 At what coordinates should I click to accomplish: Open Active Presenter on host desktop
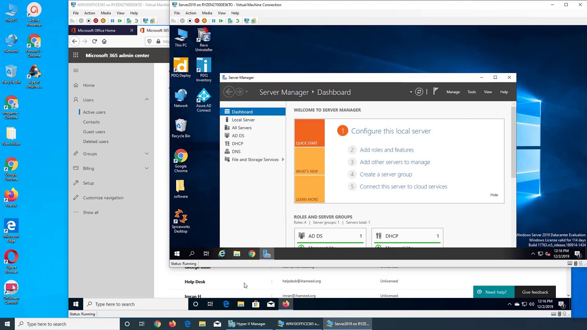tap(34, 15)
